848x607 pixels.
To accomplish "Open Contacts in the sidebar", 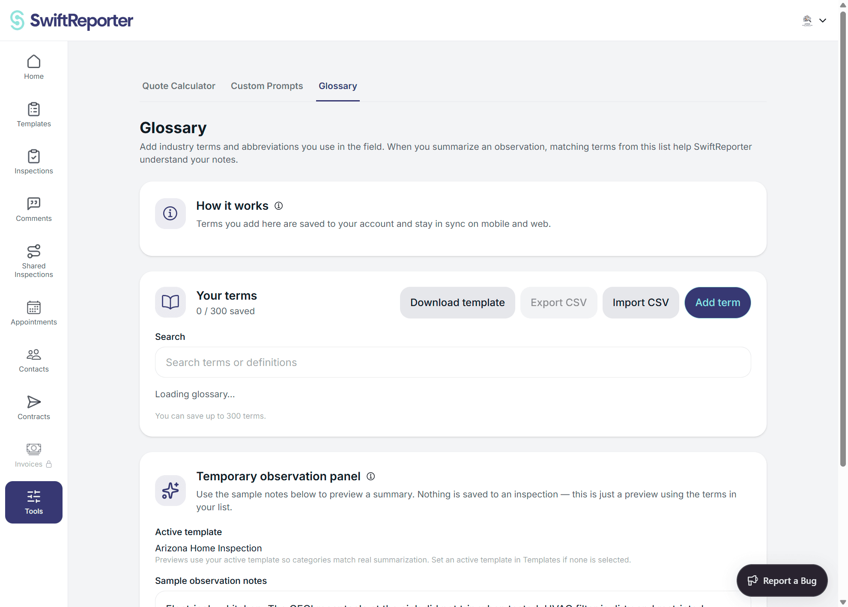I will (x=34, y=360).
